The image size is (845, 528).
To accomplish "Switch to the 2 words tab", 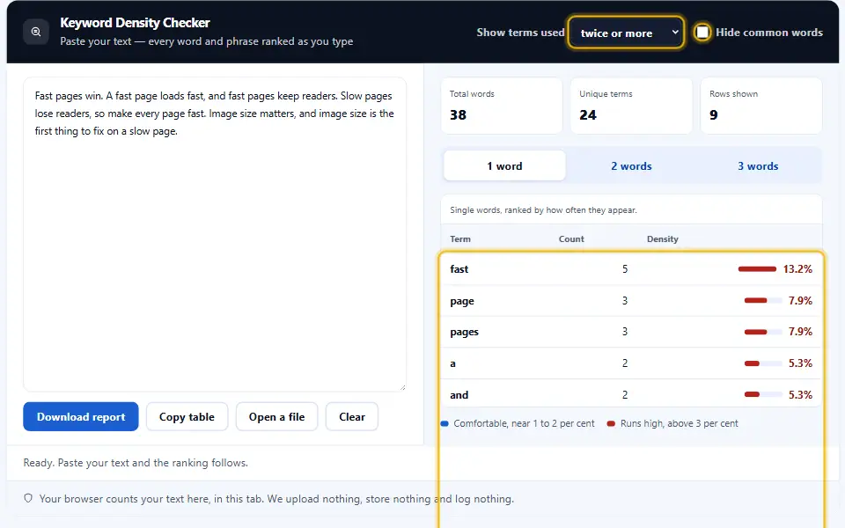I will [x=631, y=166].
